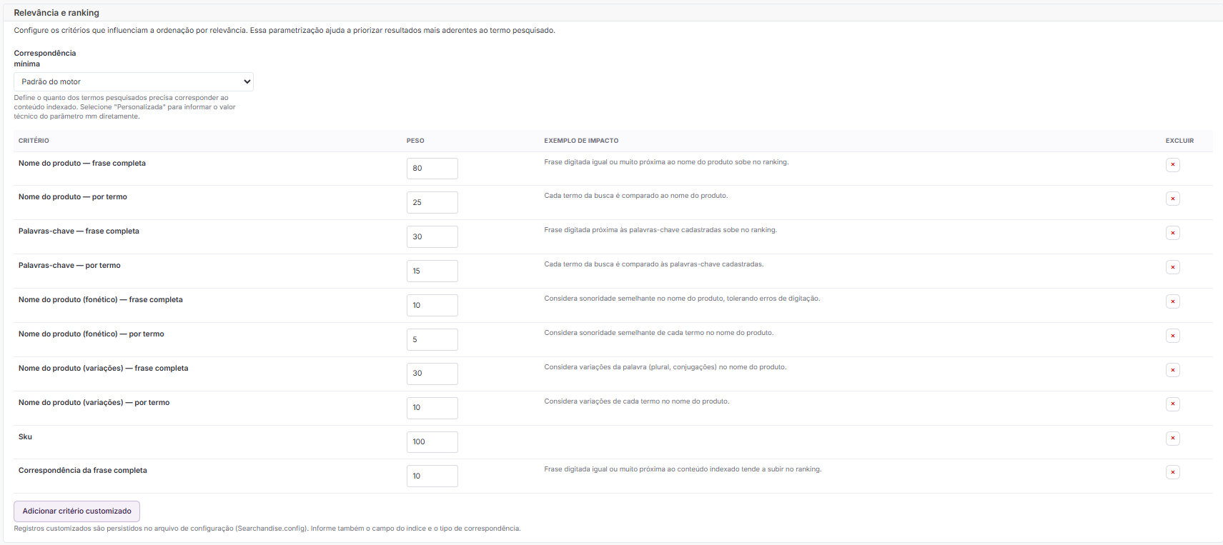Click 'Correspondência da frase completa' label
1223x545 pixels.
coord(83,470)
